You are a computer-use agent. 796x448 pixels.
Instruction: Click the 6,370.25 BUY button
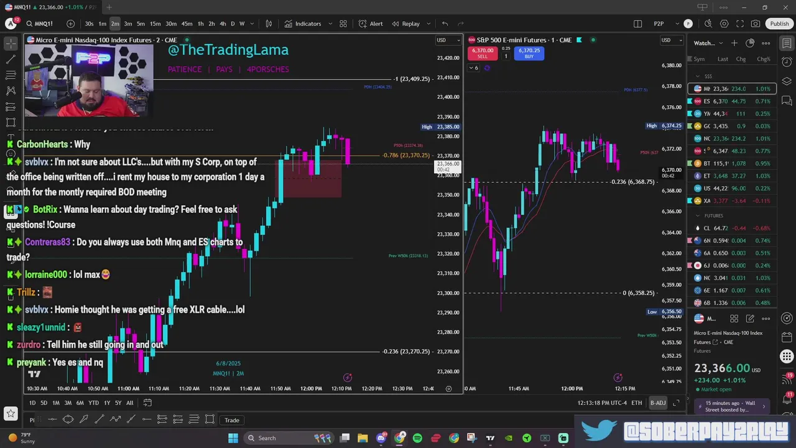[529, 54]
